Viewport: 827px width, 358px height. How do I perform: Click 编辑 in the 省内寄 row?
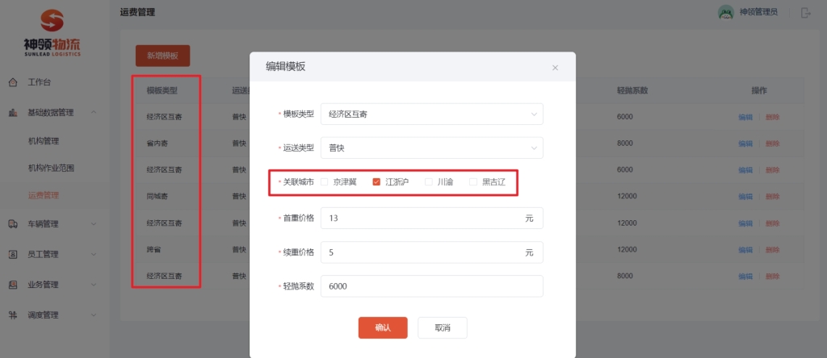click(745, 144)
